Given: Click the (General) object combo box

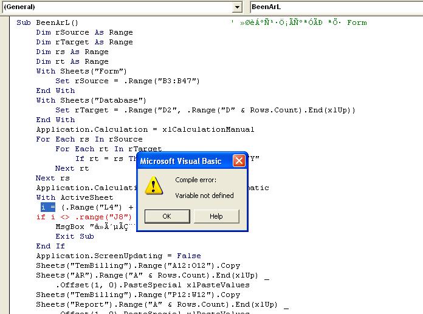Looking at the screenshot, I should (115, 7).
